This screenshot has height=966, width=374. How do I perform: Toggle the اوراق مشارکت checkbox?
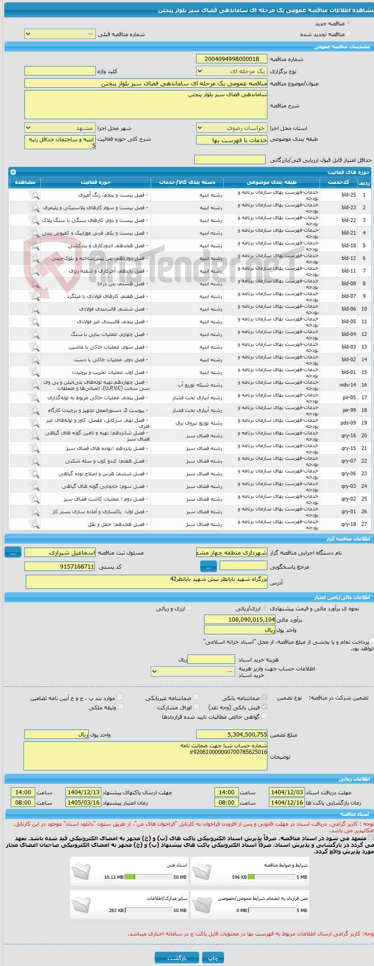tap(196, 707)
